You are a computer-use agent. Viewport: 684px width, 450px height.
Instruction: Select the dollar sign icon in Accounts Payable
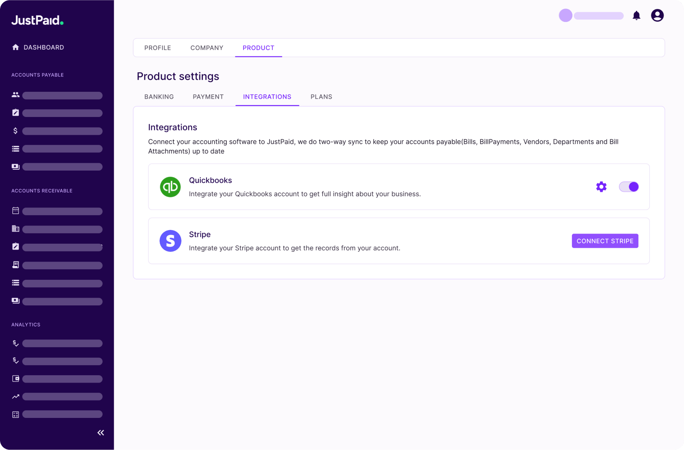point(15,131)
